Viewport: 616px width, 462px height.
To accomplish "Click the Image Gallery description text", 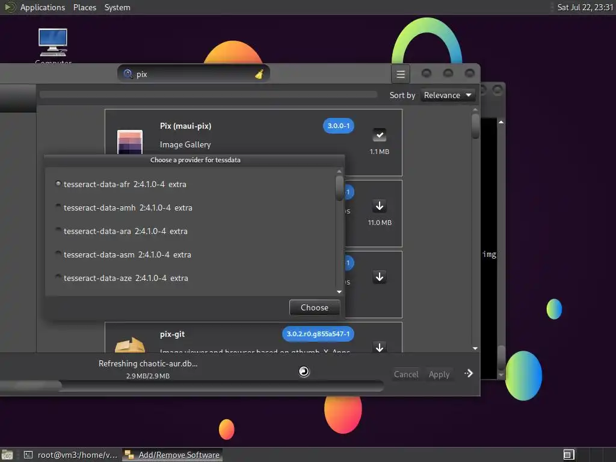I will coord(185,144).
